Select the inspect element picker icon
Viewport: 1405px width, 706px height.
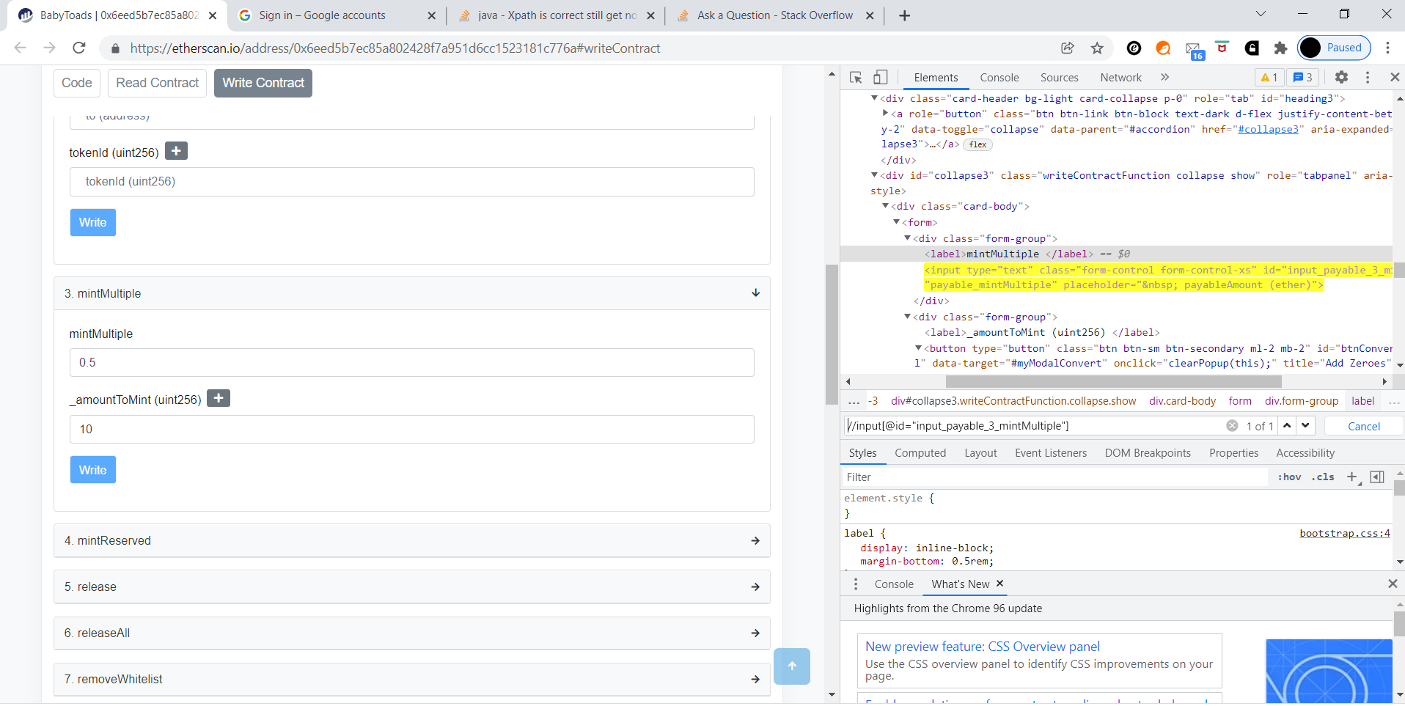(x=856, y=77)
